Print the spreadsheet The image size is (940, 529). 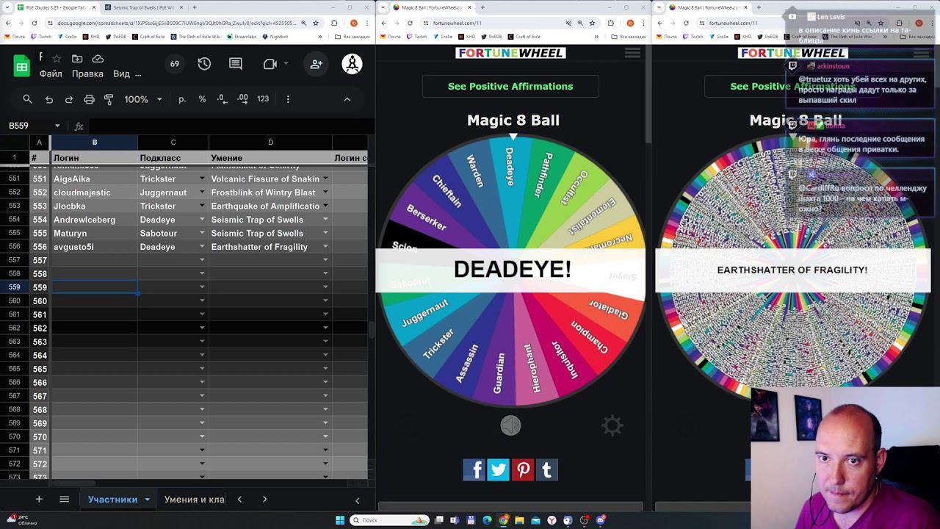pos(89,99)
